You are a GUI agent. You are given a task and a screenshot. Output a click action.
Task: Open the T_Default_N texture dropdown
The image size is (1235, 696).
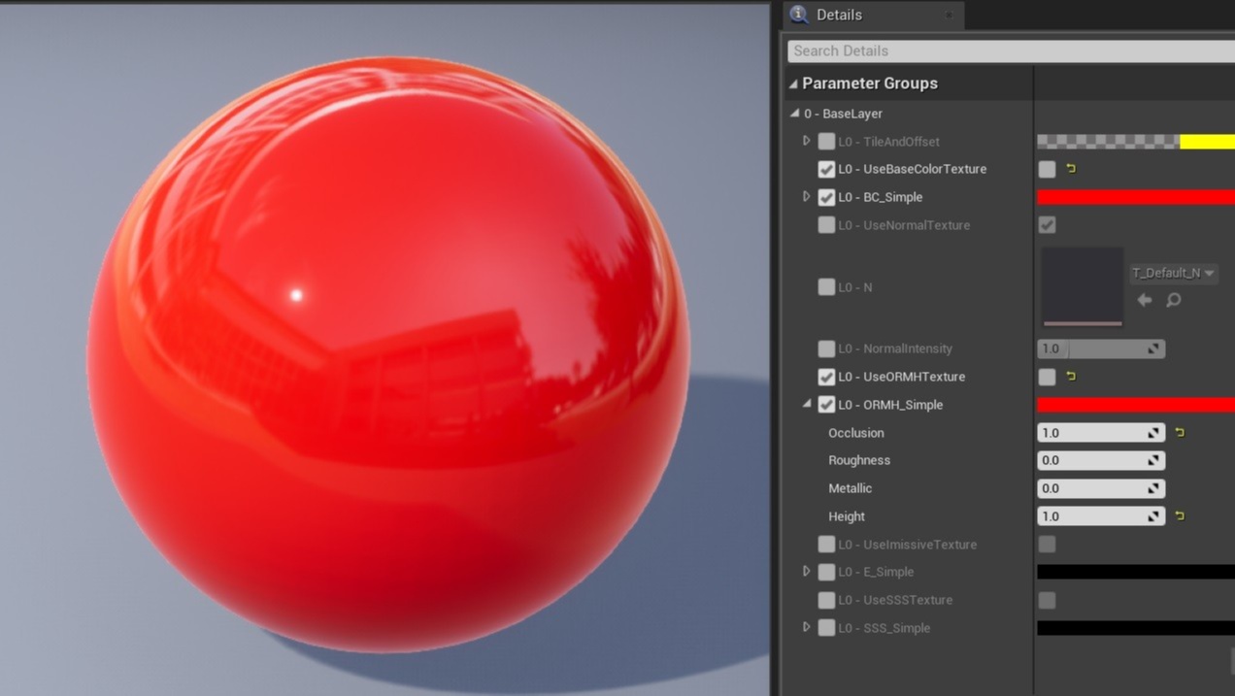pyautogui.click(x=1173, y=274)
